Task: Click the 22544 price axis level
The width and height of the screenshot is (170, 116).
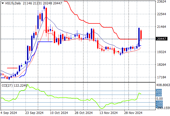Action: pyautogui.click(x=162, y=14)
